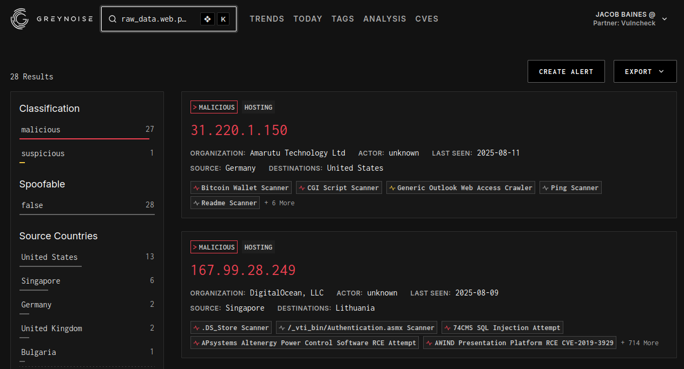Screen dimensions: 684x369
Task: Select the magnifying glass search icon
Action: pyautogui.click(x=112, y=18)
